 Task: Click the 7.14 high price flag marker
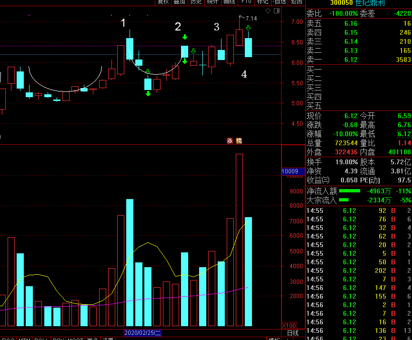pyautogui.click(x=248, y=18)
